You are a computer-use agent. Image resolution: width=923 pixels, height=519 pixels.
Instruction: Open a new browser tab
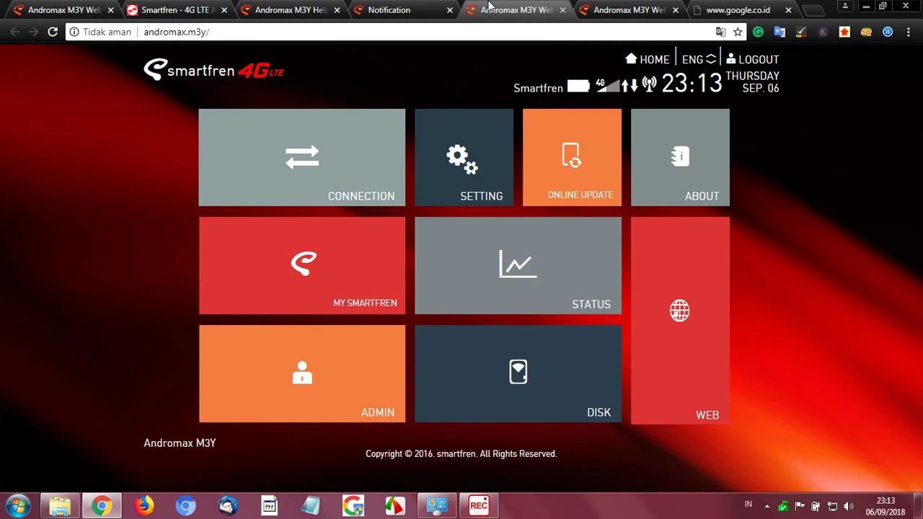click(813, 10)
